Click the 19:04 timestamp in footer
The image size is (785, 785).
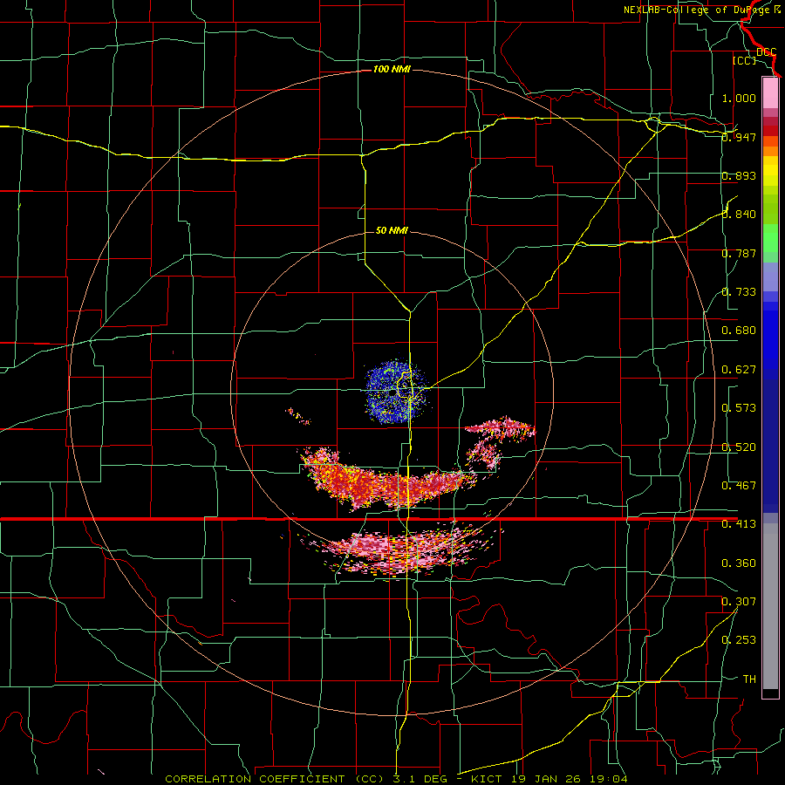611,779
